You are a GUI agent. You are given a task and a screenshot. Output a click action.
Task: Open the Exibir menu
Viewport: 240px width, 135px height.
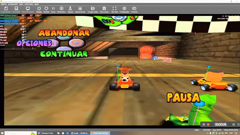[x=21, y=4]
